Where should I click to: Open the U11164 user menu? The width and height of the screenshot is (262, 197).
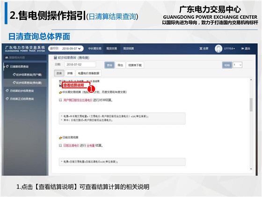(229, 49)
